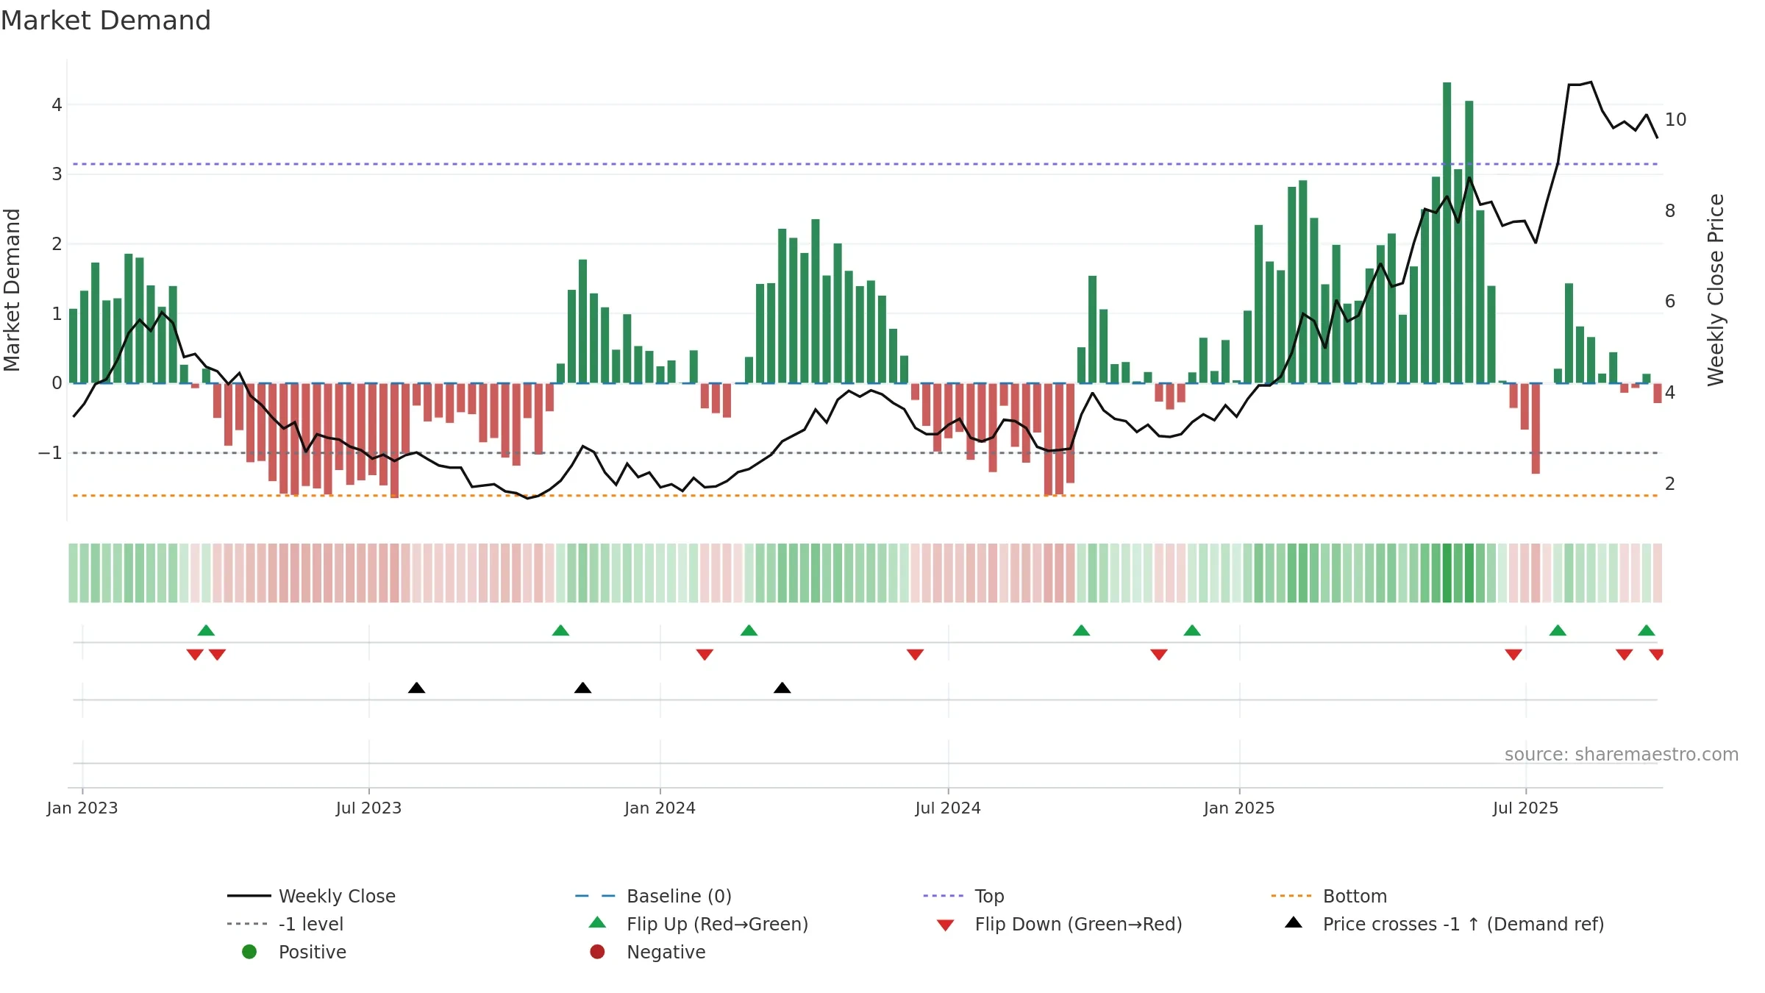
Task: Click the '3' tick on the left axis
Action: pos(57,174)
